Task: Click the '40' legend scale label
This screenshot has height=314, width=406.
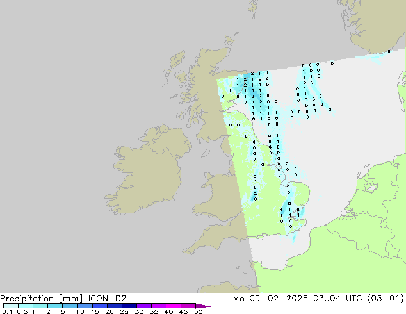Action: point(168,311)
